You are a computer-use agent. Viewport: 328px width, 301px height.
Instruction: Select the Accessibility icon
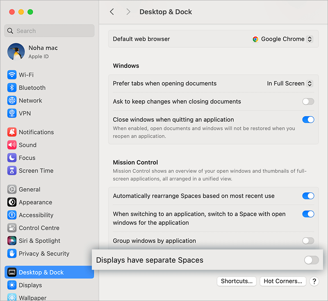click(x=12, y=215)
